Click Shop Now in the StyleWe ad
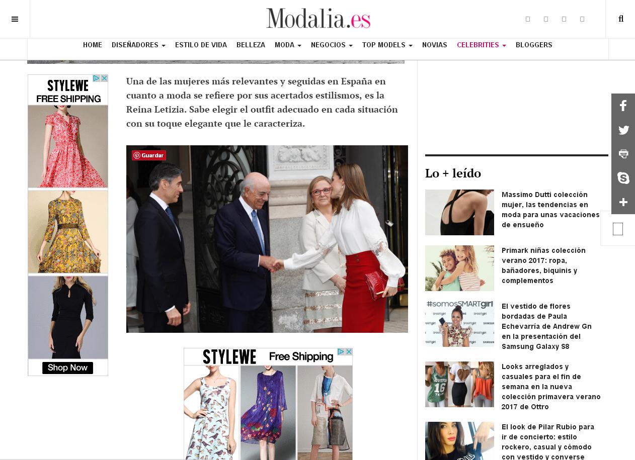 [x=68, y=367]
